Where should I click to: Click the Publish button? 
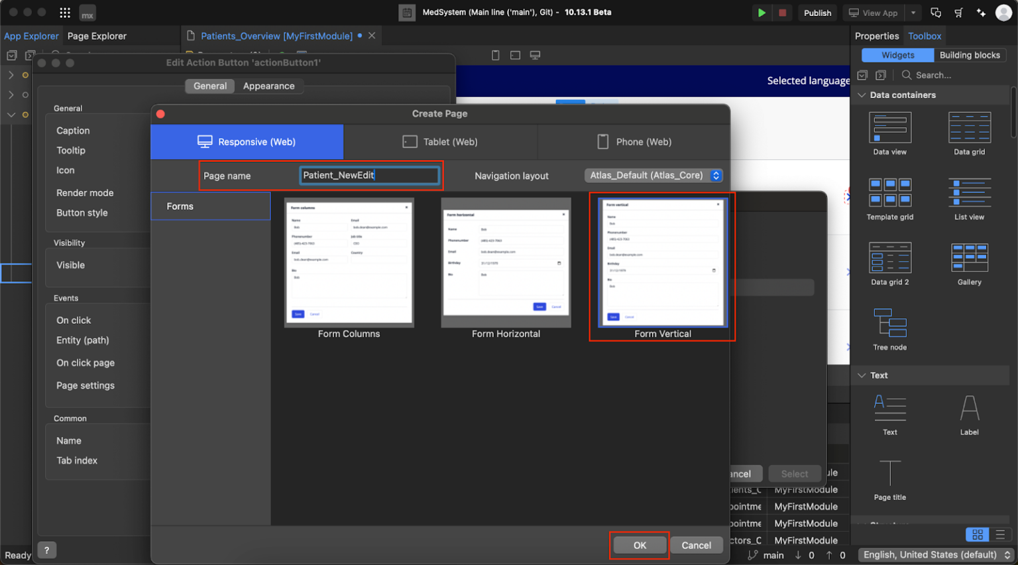(x=817, y=12)
